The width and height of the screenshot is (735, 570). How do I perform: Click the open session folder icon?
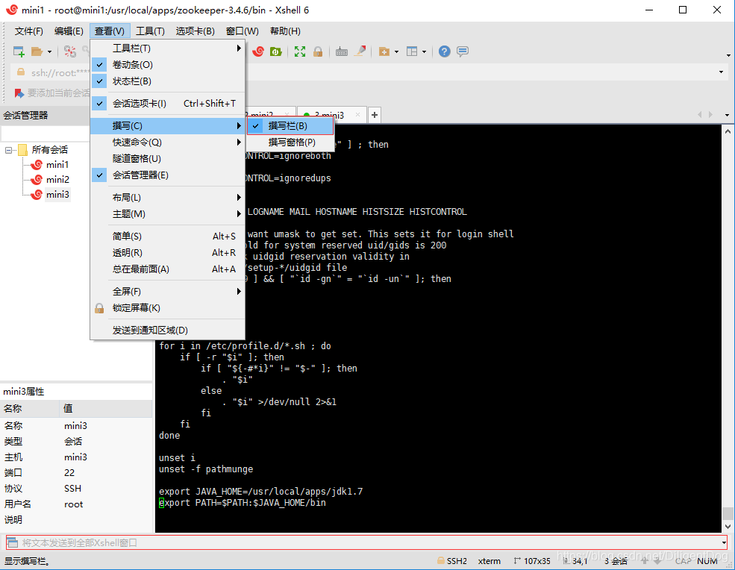coord(37,51)
